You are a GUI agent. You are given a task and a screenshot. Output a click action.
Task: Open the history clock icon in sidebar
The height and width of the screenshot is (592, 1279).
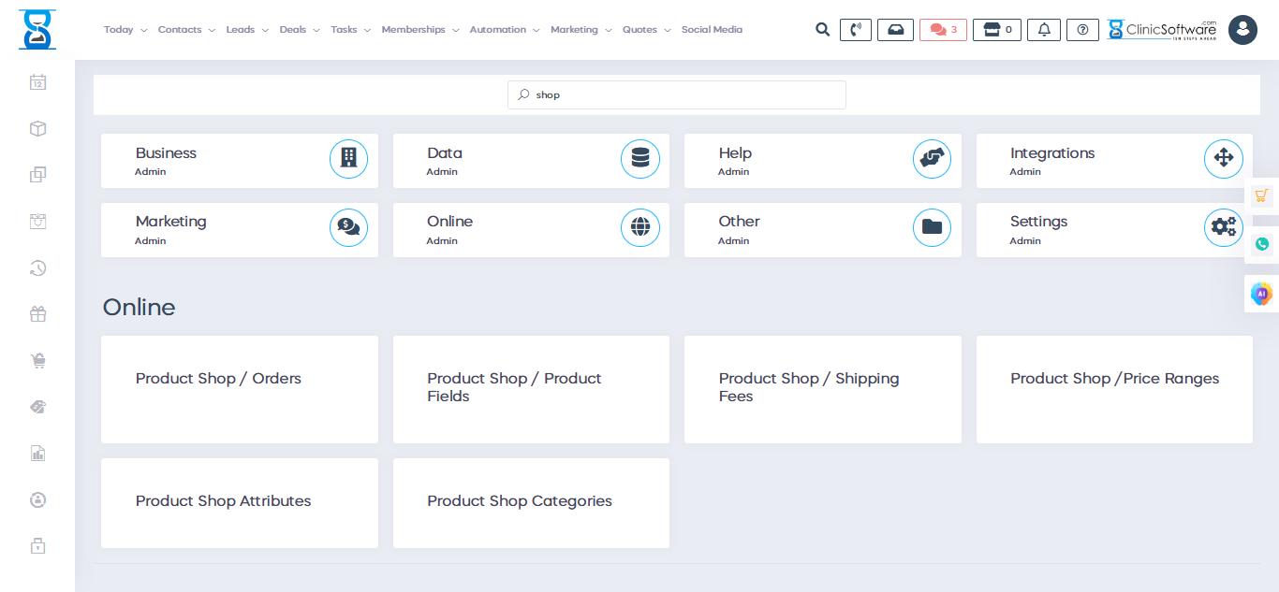coord(37,267)
